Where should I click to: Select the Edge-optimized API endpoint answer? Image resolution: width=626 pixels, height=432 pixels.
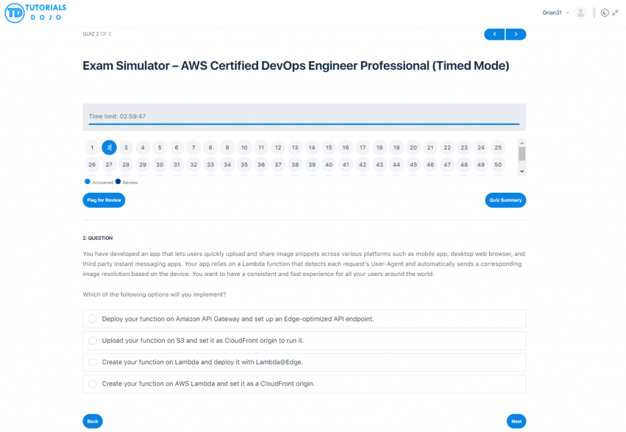tap(92, 319)
